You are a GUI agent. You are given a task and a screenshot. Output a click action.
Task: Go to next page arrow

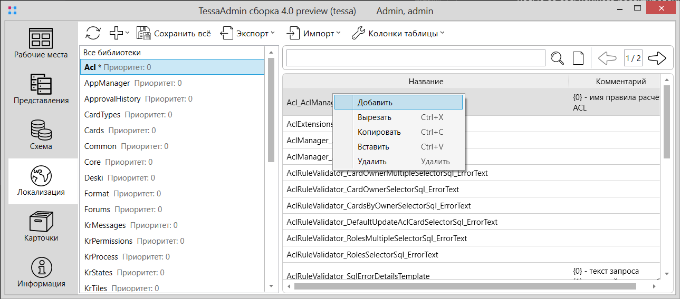(x=657, y=58)
